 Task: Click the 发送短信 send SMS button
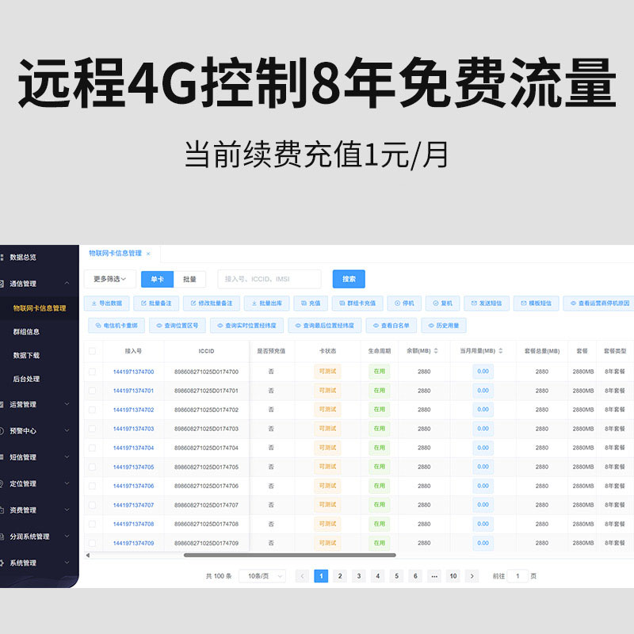(x=485, y=303)
